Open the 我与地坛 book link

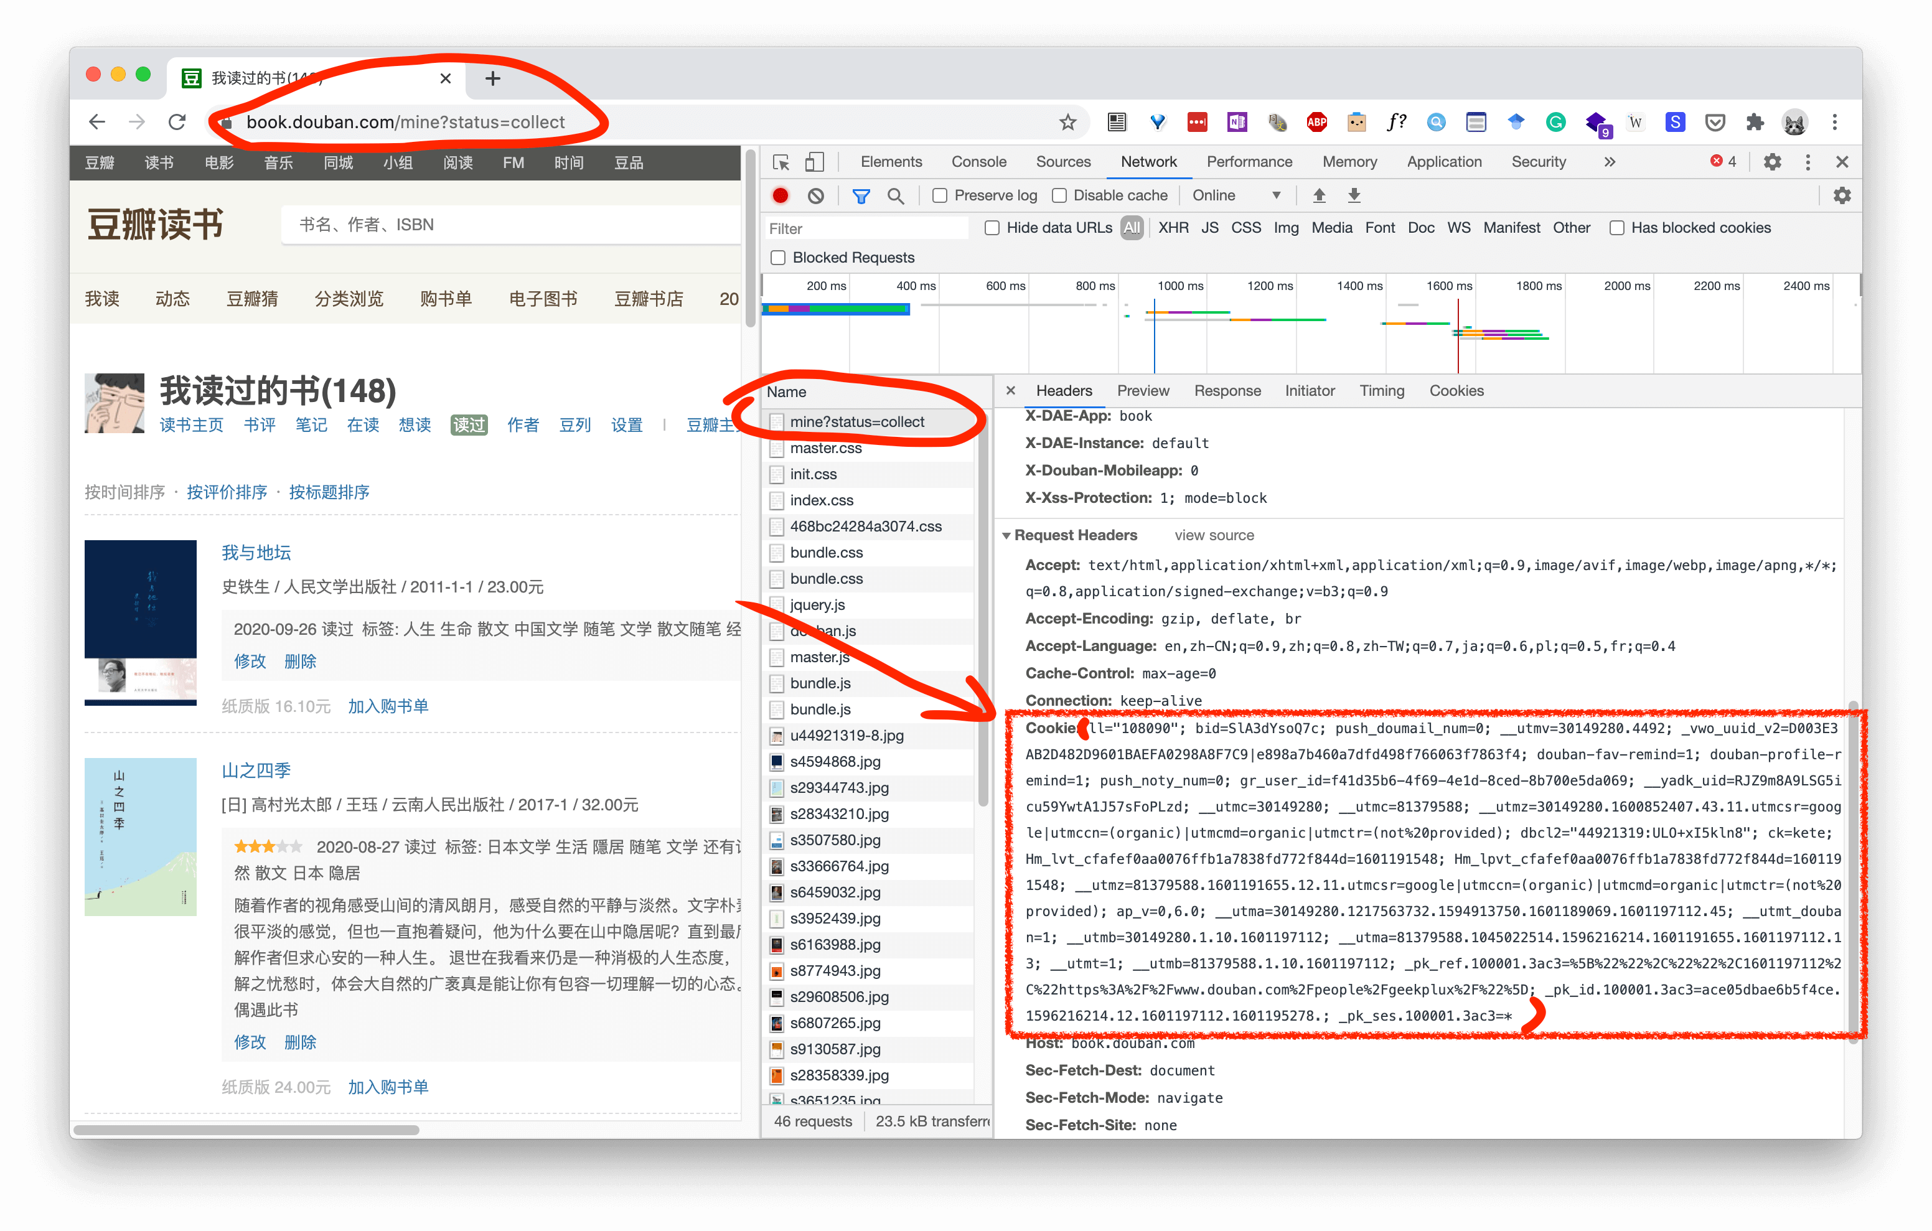(x=256, y=552)
